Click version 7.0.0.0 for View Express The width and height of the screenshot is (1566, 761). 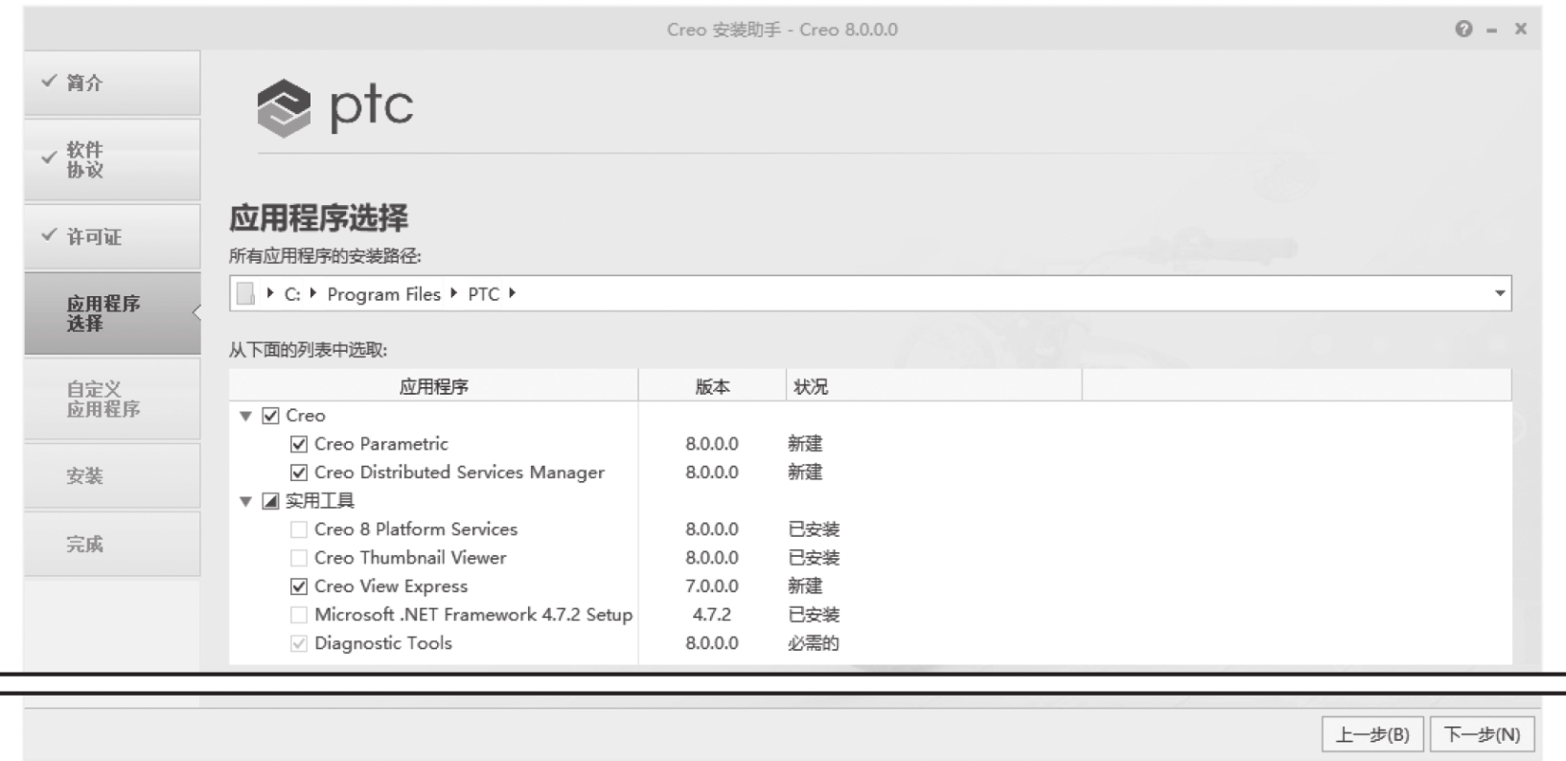pos(712,587)
